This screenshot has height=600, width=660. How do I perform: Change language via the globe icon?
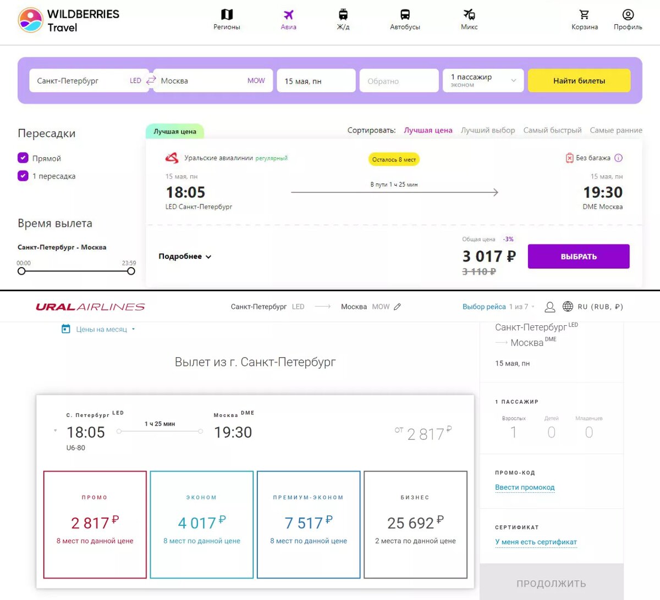(568, 307)
